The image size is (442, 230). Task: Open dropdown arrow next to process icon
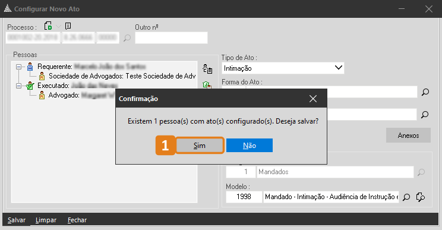click(58, 27)
